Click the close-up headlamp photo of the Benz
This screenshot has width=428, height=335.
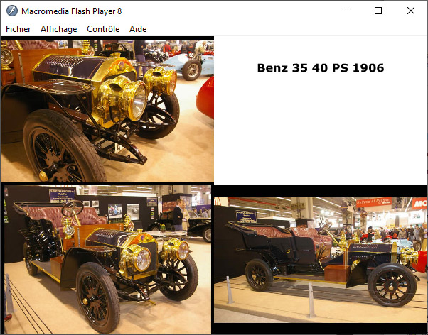107,111
